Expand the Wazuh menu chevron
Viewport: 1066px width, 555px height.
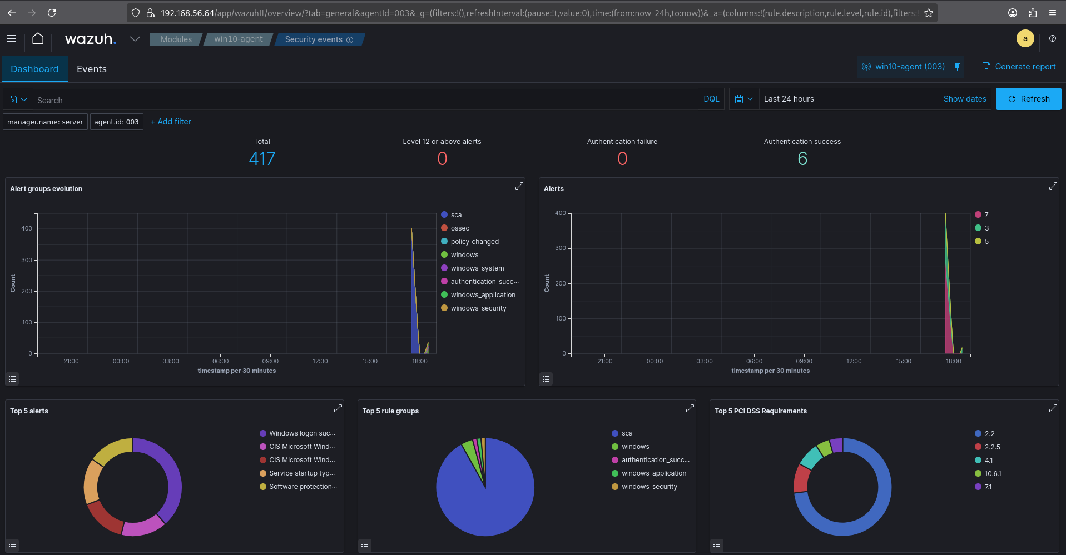tap(135, 39)
